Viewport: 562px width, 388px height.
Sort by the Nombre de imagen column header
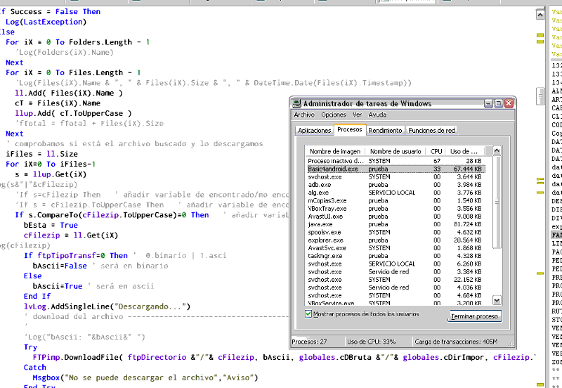335,151
